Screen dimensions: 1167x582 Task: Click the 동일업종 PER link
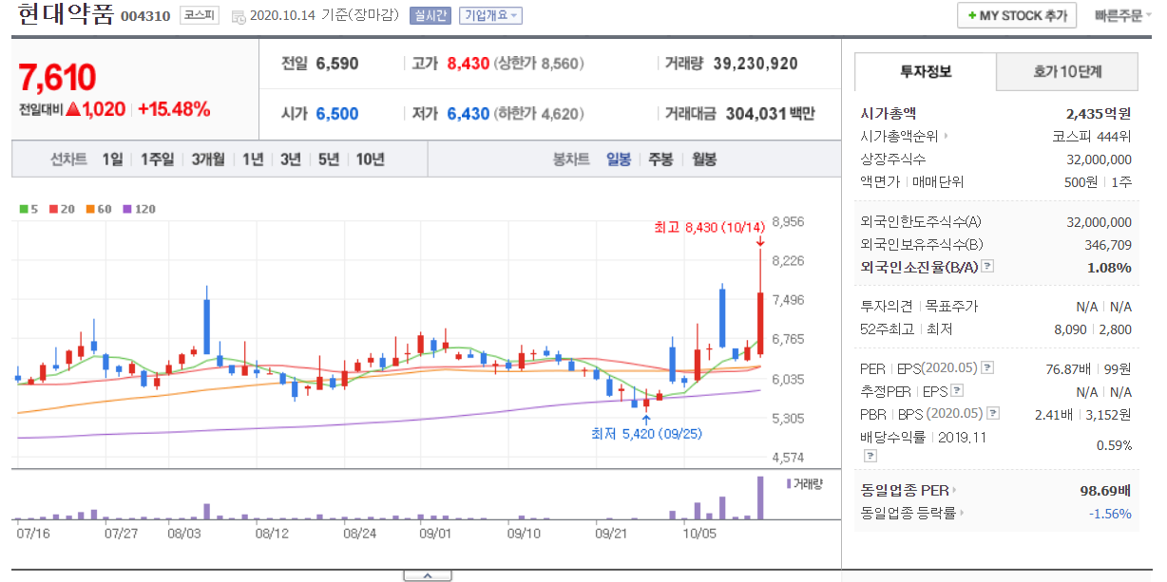click(904, 491)
